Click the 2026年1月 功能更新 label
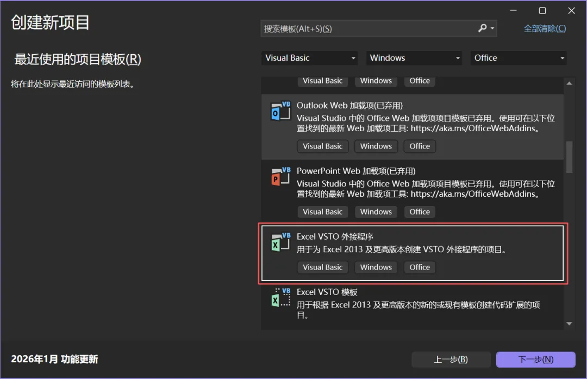Screen dimensions: 587x379 (x=55, y=359)
